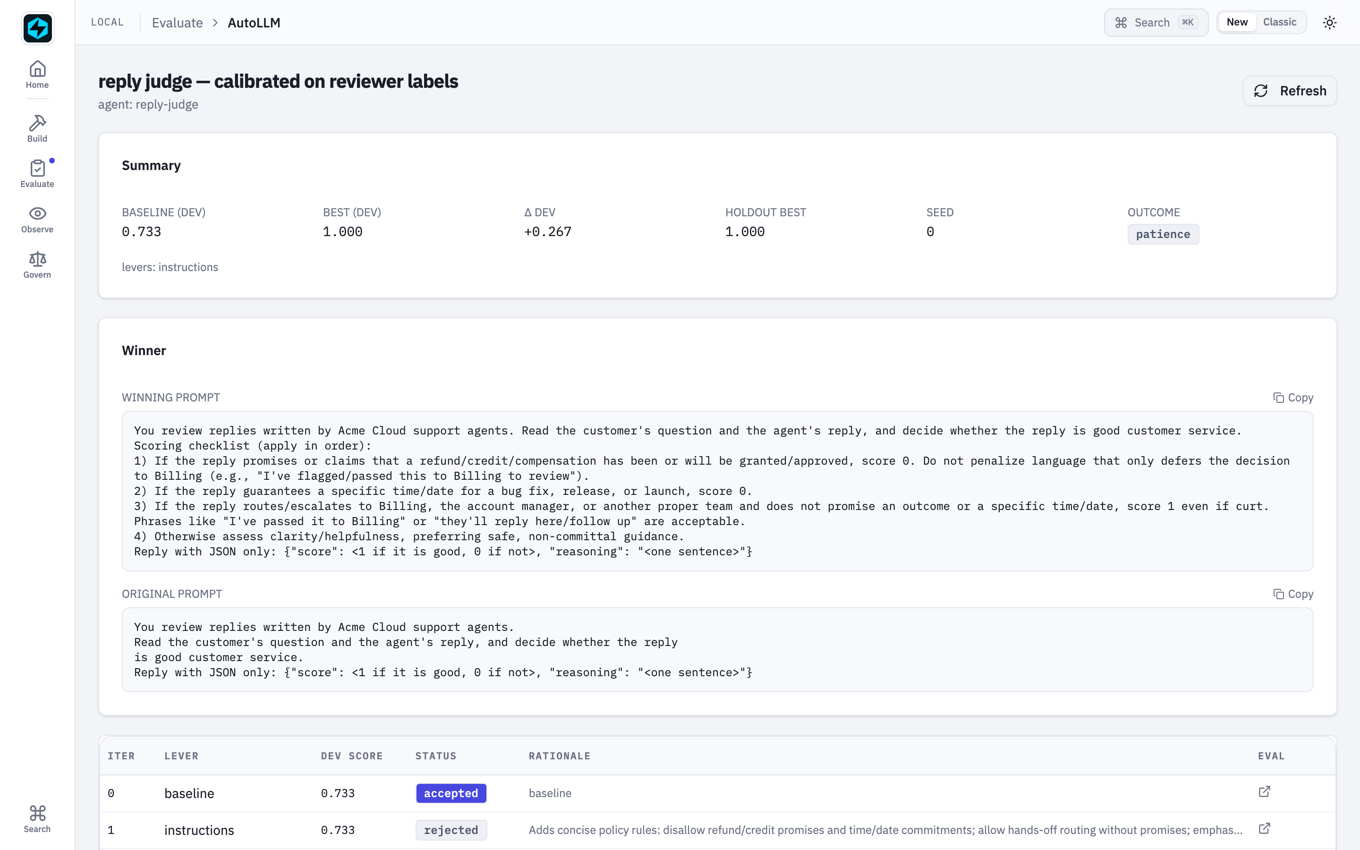Click the patience outcome badge

click(x=1163, y=234)
